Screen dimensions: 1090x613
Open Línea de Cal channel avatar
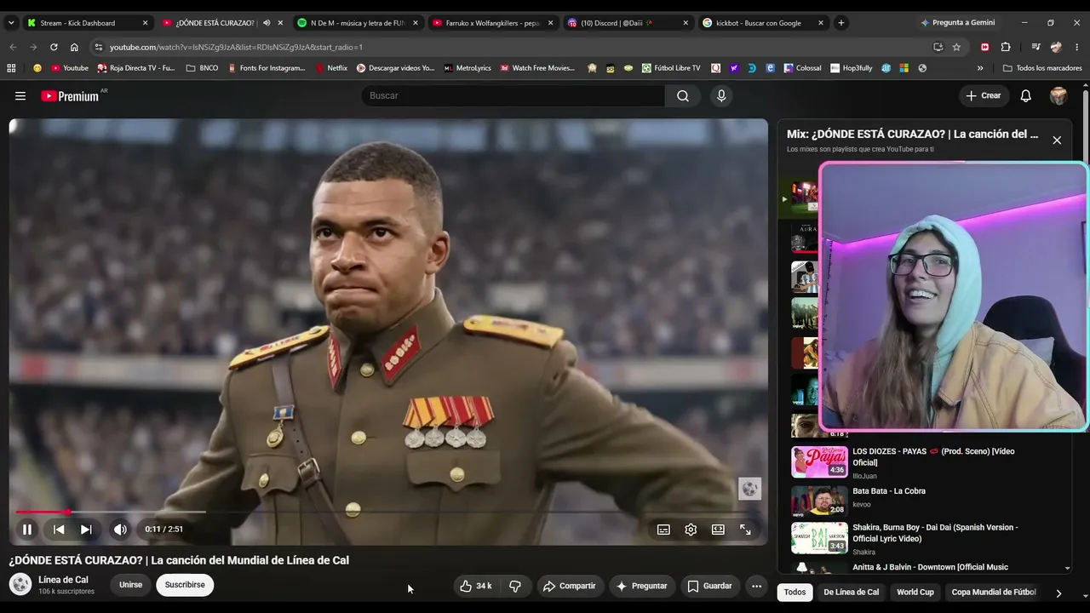pos(20,585)
